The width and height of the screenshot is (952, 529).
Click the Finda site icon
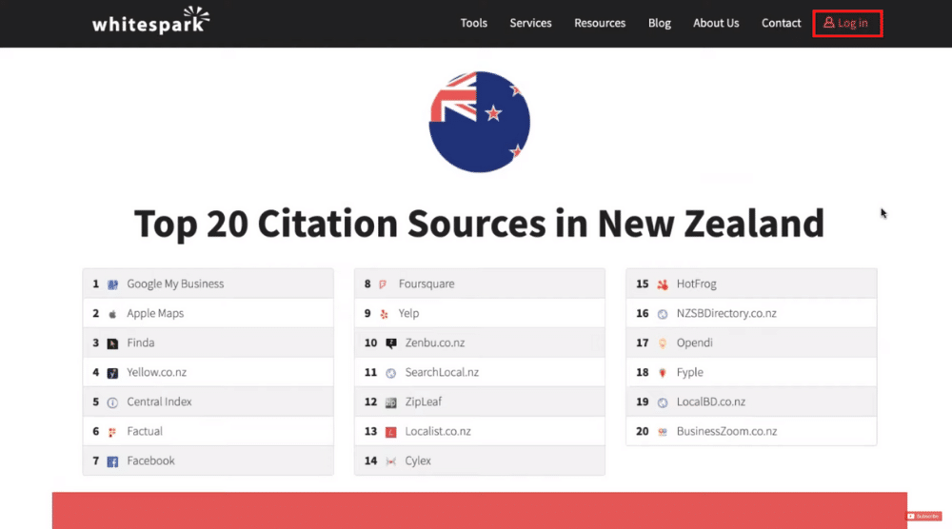(112, 343)
